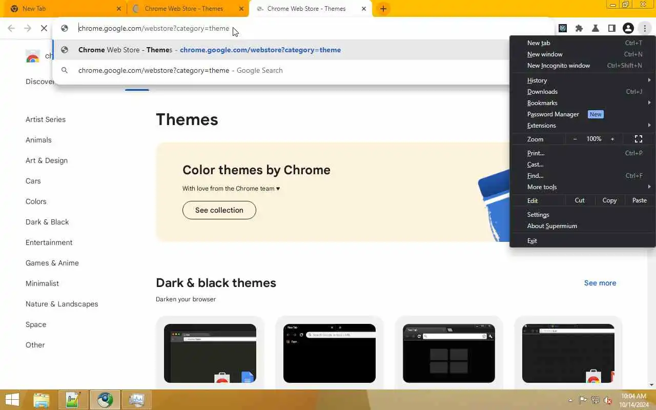This screenshot has width=656, height=410.
Task: Click Copy in the Edit row
Action: tap(609, 200)
